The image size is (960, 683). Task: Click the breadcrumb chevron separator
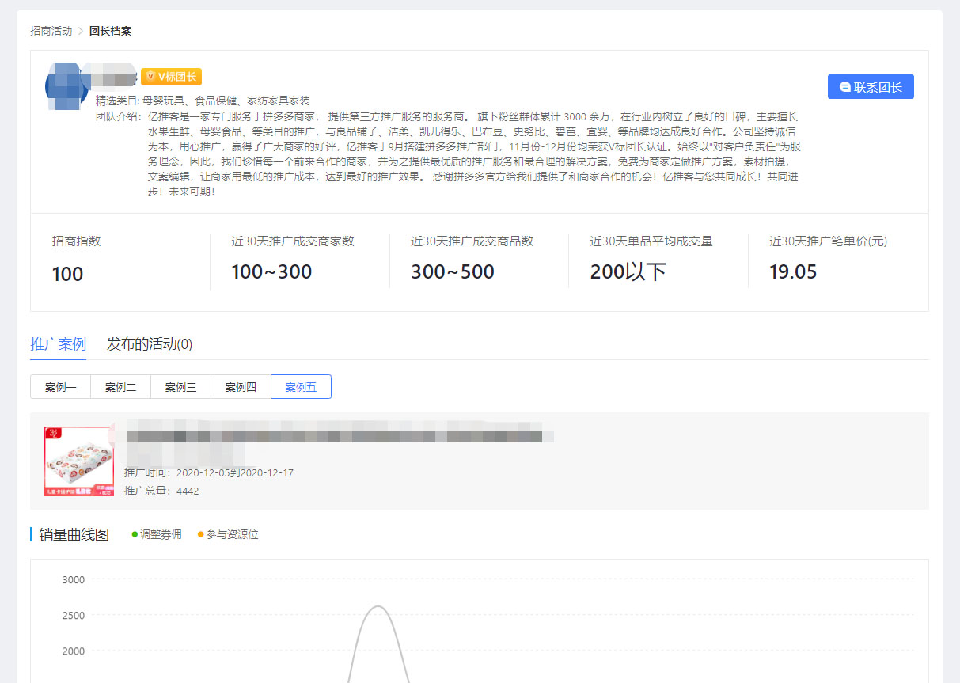point(80,31)
